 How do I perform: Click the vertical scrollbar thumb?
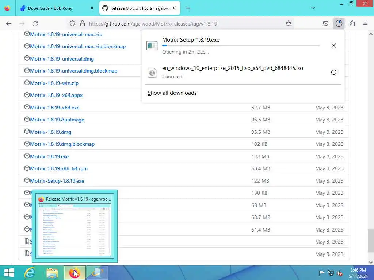click(x=371, y=241)
